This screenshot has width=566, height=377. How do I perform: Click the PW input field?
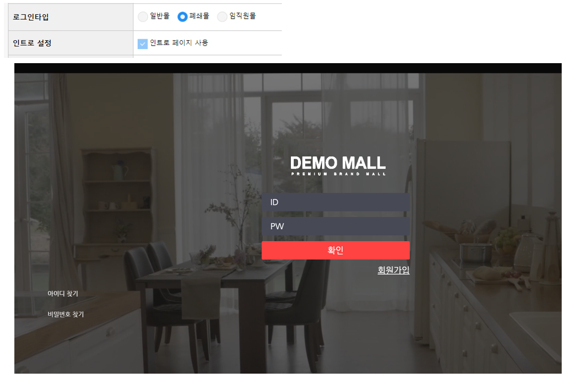coord(336,226)
